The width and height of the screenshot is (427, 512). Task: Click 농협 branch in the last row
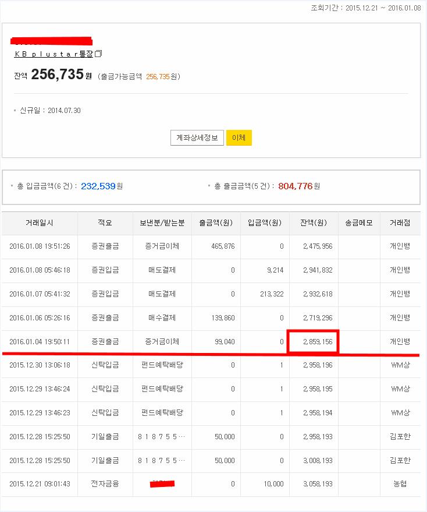(400, 484)
